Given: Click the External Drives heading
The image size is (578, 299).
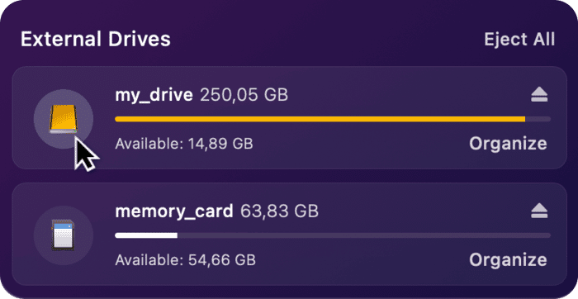Looking at the screenshot, I should pos(96,40).
